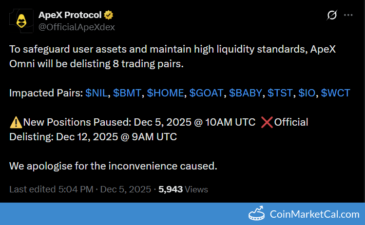
Task: Click the 5,943 Views counter
Action: point(183,189)
